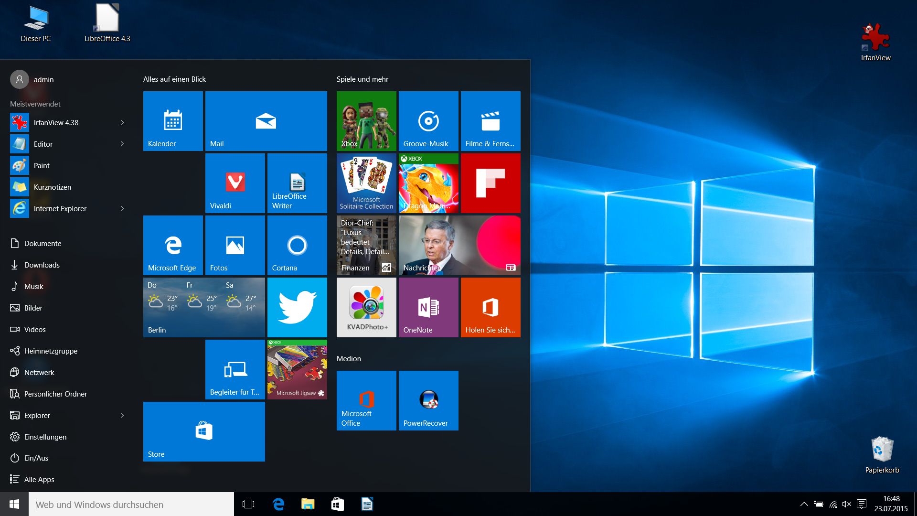Expand the Editor jump list arrow
The image size is (917, 516).
pos(122,144)
